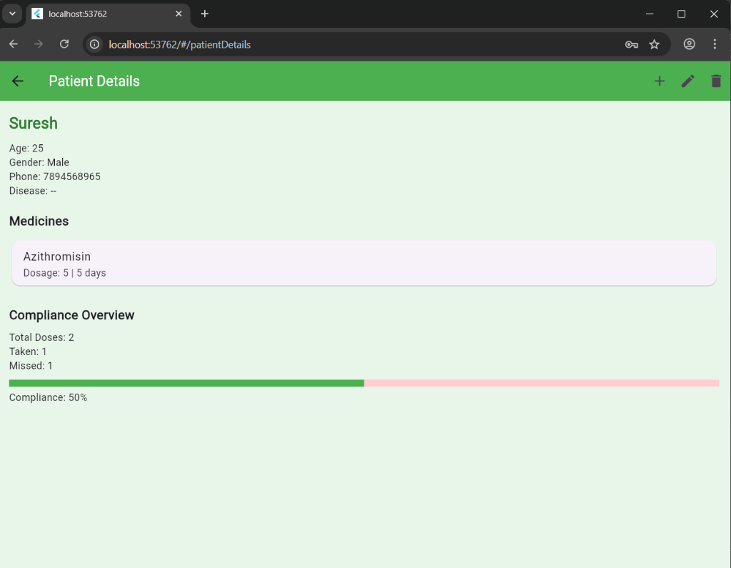This screenshot has height=568, width=731.
Task: Reload the page in the browser
Action: click(x=64, y=44)
